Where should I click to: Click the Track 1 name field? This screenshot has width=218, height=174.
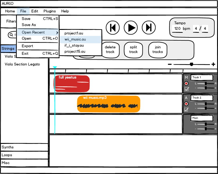pos(202,77)
